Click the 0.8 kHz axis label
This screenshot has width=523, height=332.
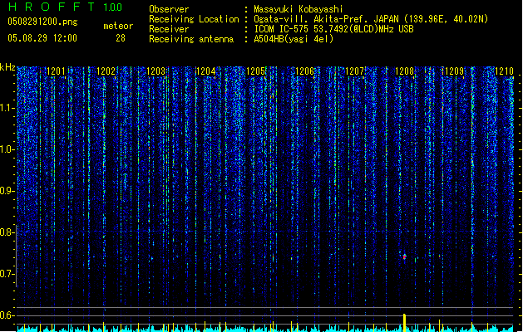tap(7, 232)
